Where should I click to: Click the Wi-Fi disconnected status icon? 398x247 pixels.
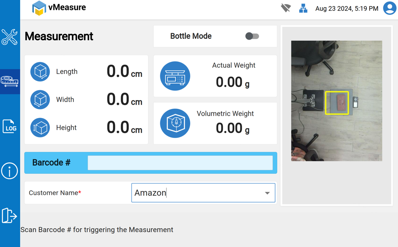click(x=286, y=8)
